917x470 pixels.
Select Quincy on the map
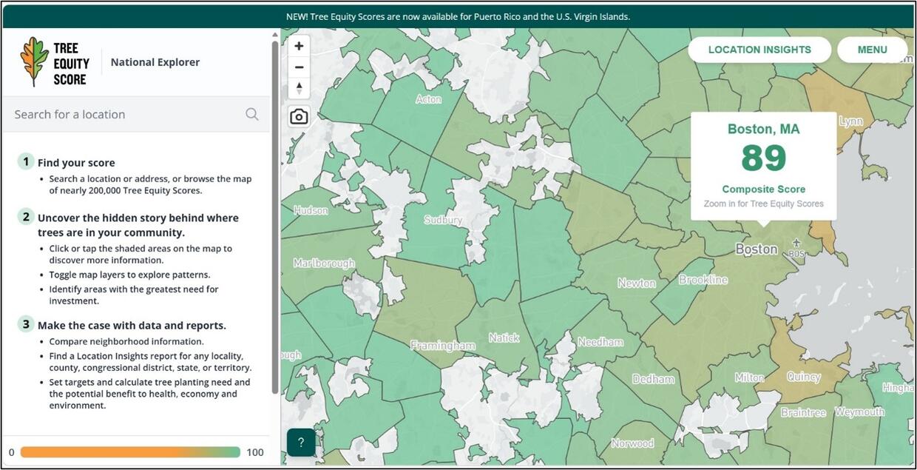804,377
